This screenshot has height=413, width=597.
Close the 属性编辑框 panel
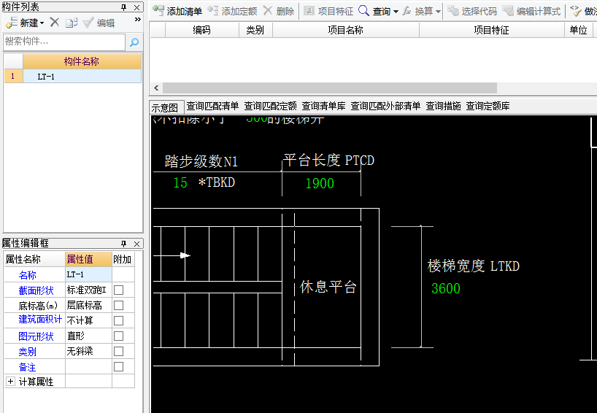click(x=136, y=243)
